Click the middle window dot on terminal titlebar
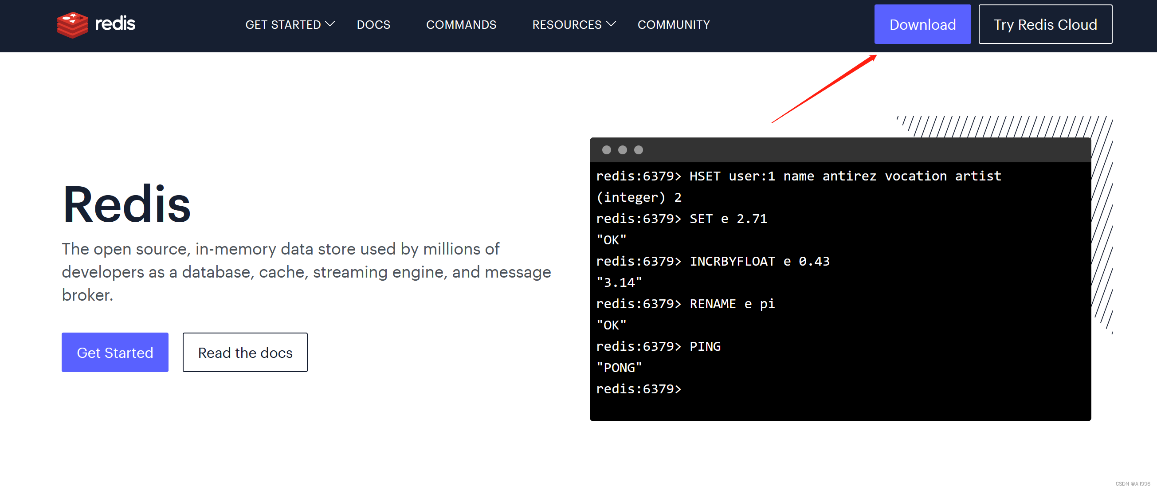The width and height of the screenshot is (1157, 490). click(x=623, y=150)
